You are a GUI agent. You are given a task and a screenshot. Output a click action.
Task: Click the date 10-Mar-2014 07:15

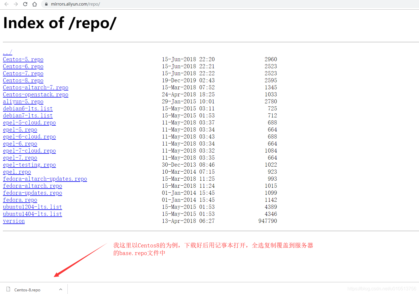coord(188,172)
